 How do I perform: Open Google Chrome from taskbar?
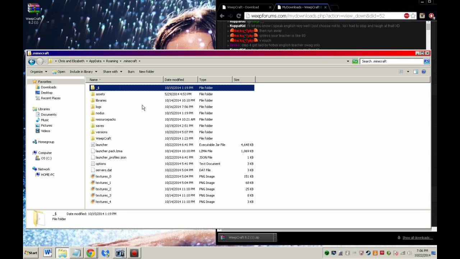[x=91, y=253]
